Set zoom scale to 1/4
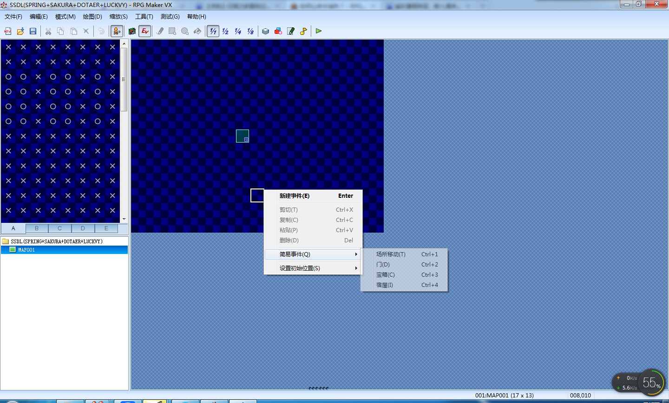 click(238, 31)
